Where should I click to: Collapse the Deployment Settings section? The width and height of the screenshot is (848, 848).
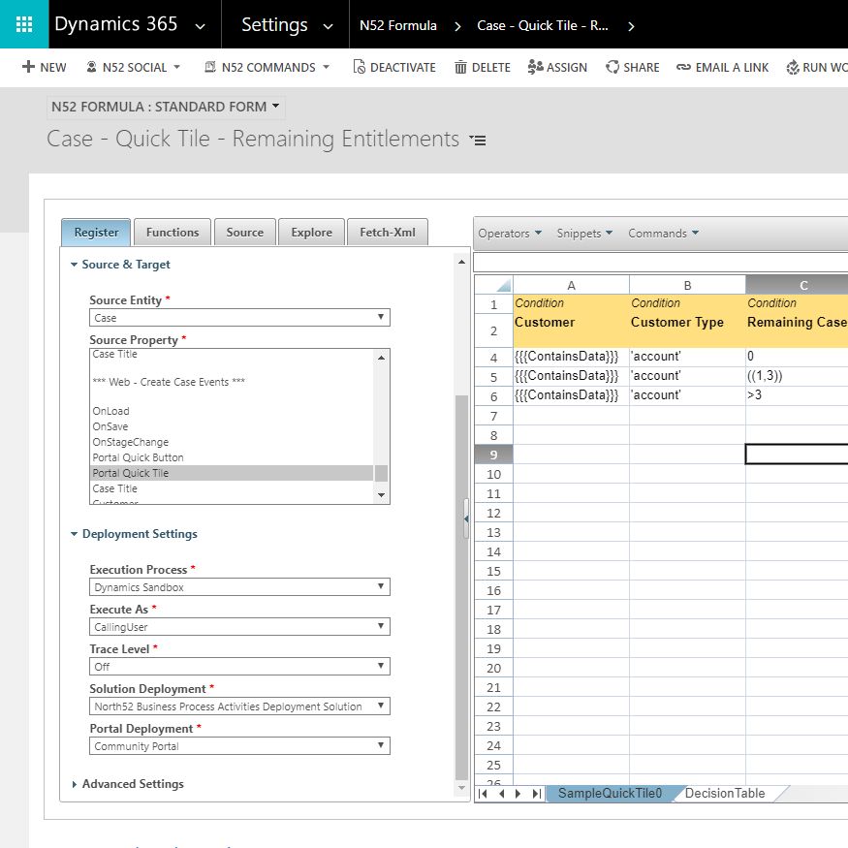[134, 534]
